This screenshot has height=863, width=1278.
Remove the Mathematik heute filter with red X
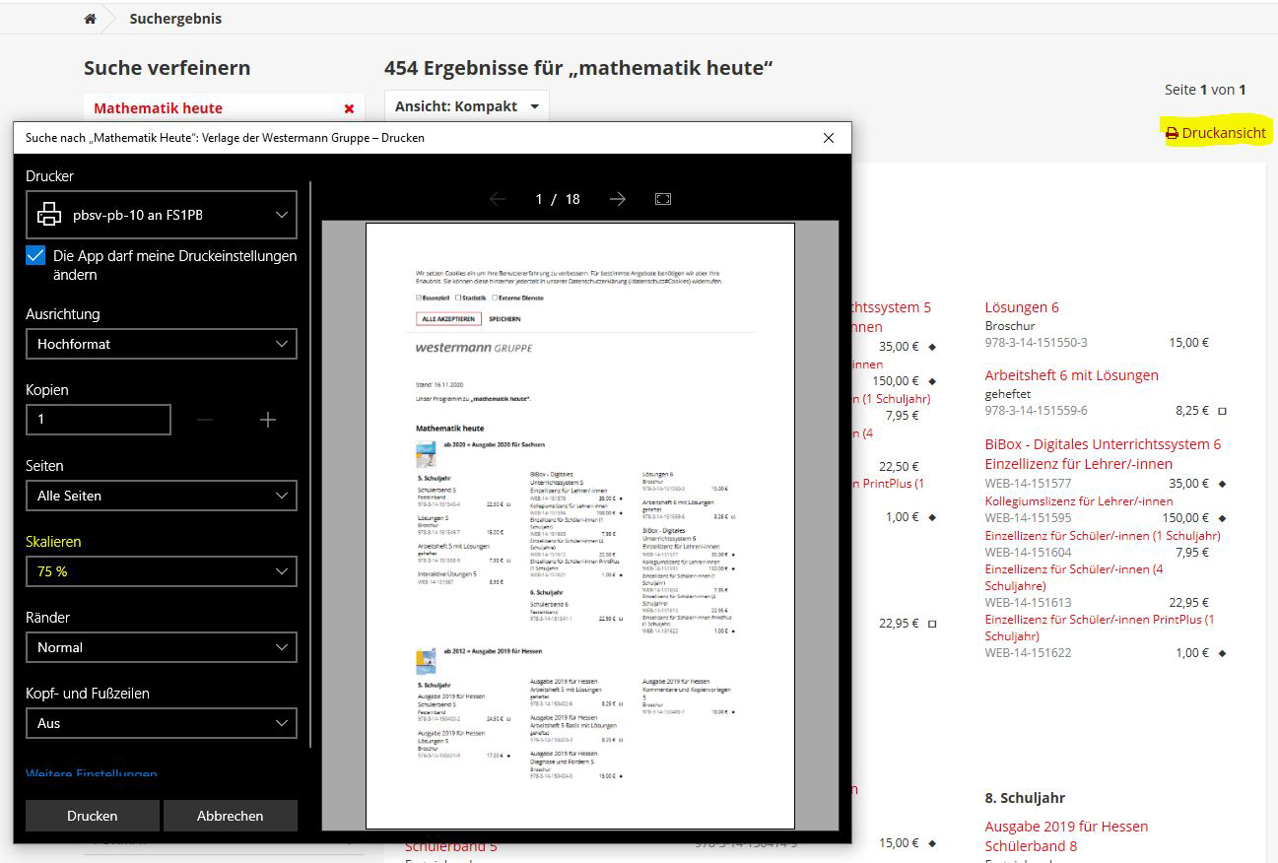click(x=349, y=108)
